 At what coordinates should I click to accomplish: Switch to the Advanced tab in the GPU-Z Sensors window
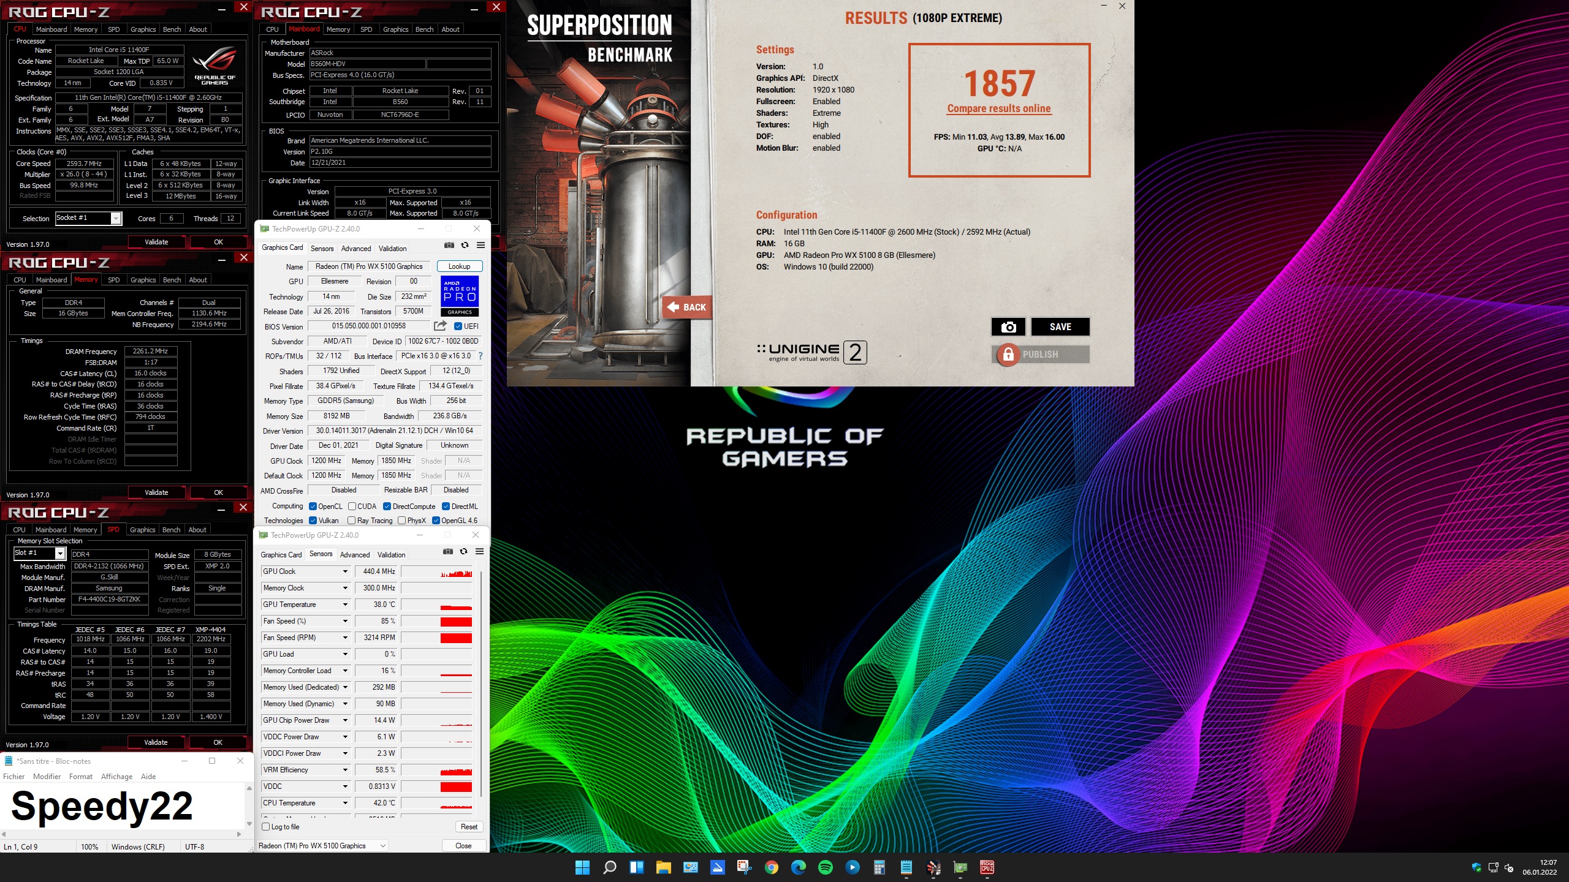(x=355, y=555)
